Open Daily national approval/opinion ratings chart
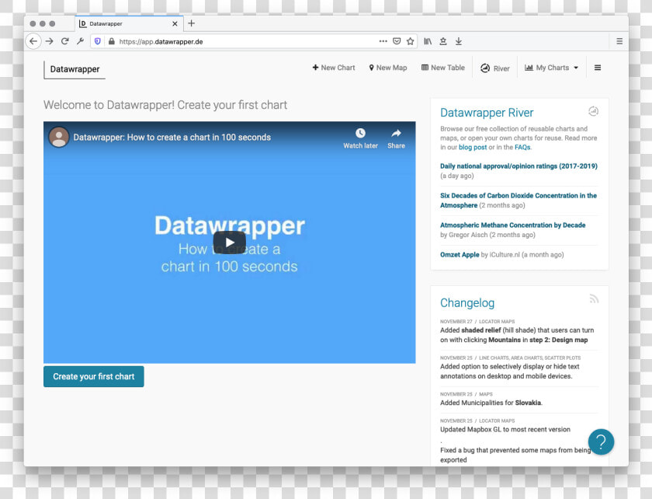Viewport: 652px width, 499px height. 519,166
